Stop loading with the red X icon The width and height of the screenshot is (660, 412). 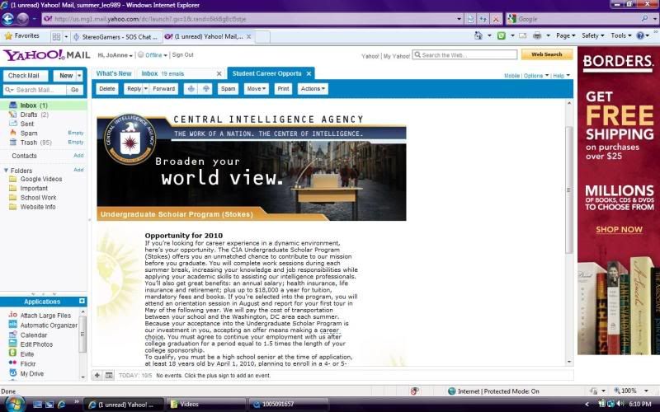(496, 19)
